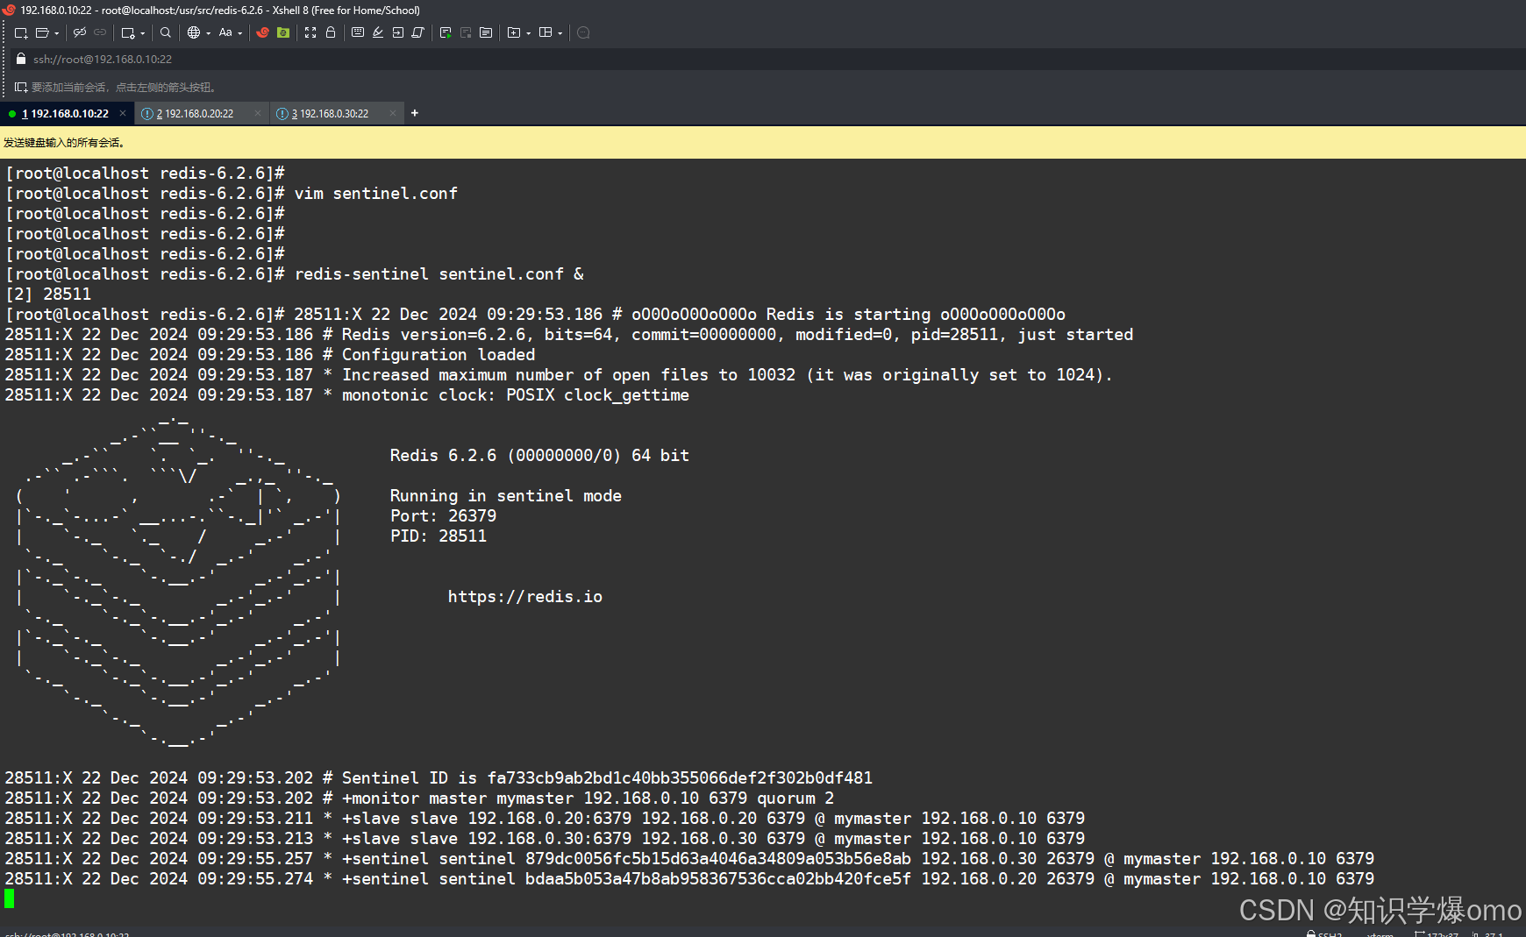Click the pane layout icon
The width and height of the screenshot is (1526, 937).
(546, 32)
